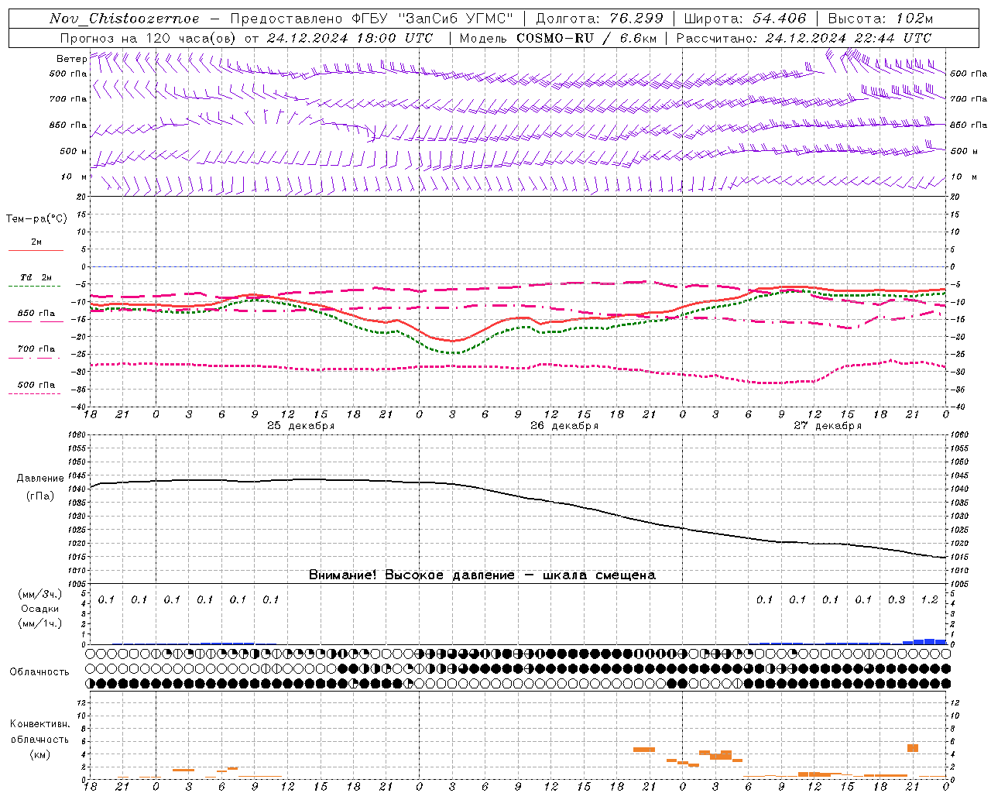
Task: Click the 26 декабря date label
Action: tap(564, 426)
